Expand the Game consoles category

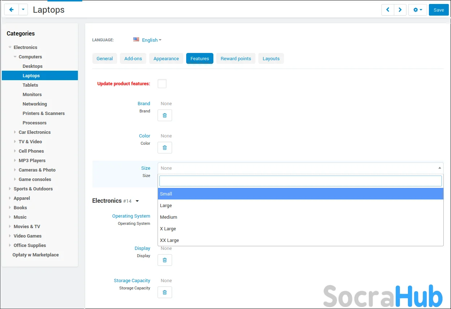[x=15, y=179]
